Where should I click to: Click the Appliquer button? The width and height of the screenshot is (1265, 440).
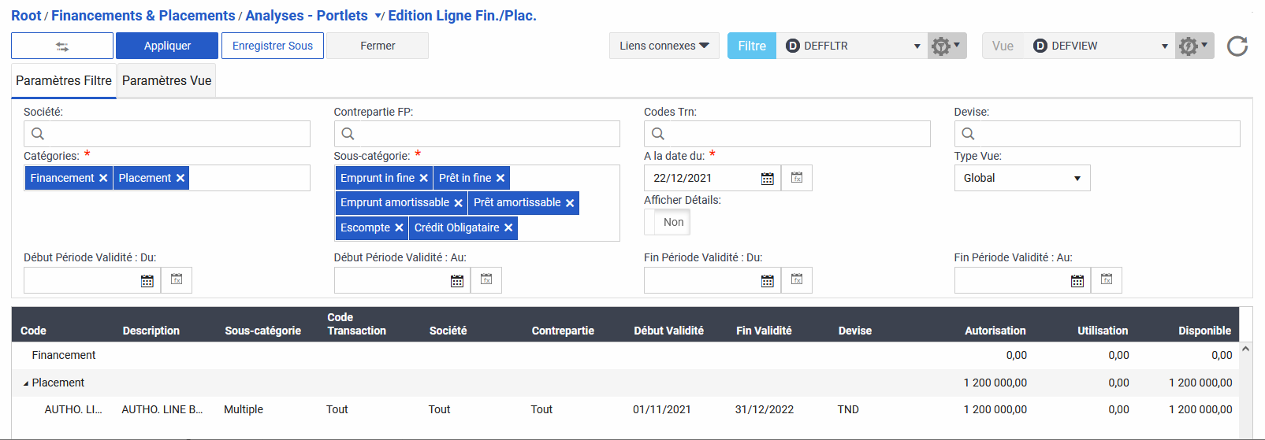(167, 46)
